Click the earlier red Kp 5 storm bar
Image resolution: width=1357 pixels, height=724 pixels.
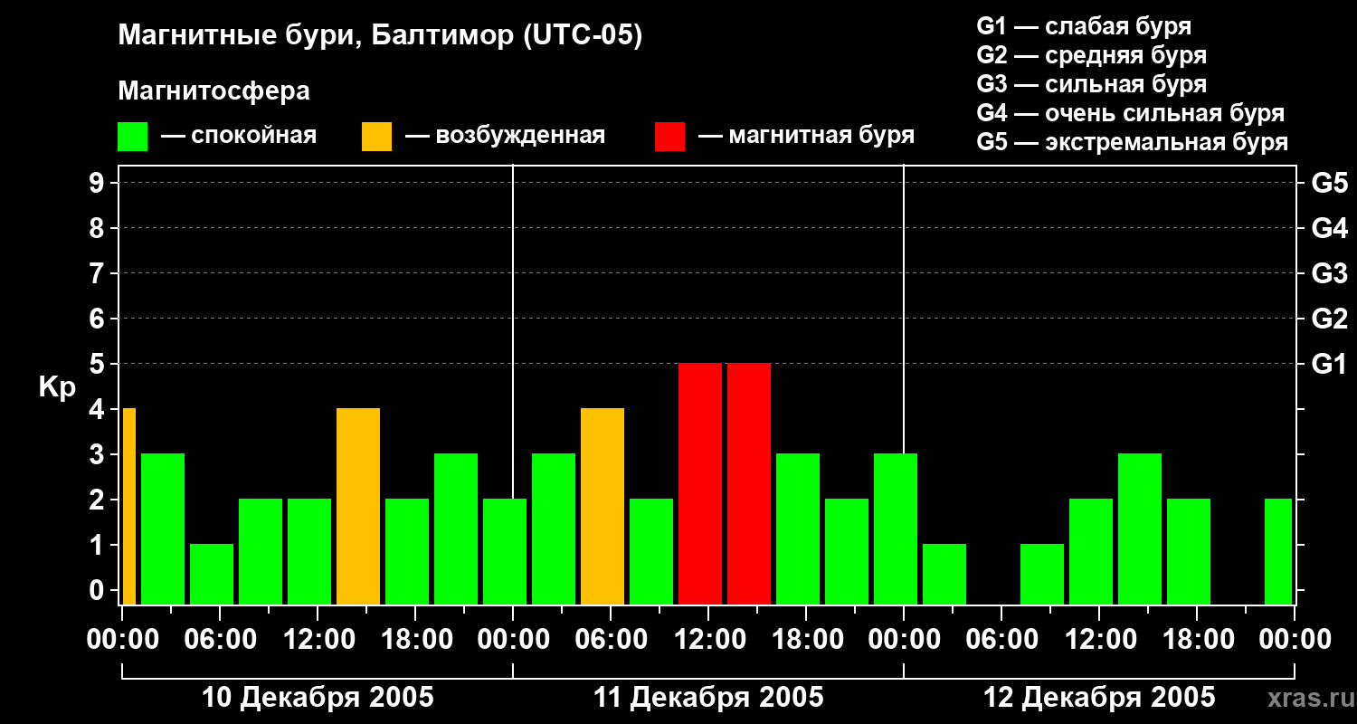[700, 483]
